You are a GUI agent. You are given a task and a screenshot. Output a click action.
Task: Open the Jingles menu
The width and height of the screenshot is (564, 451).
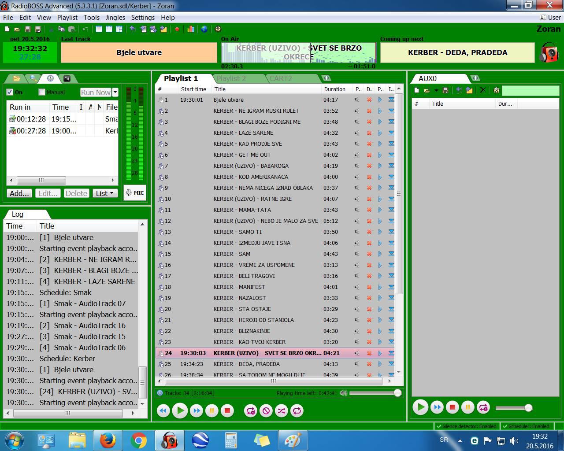(115, 18)
